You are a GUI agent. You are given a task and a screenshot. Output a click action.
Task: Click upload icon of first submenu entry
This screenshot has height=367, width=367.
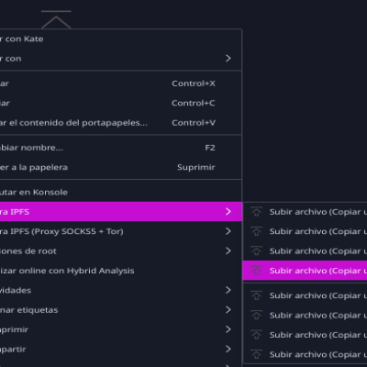click(256, 212)
